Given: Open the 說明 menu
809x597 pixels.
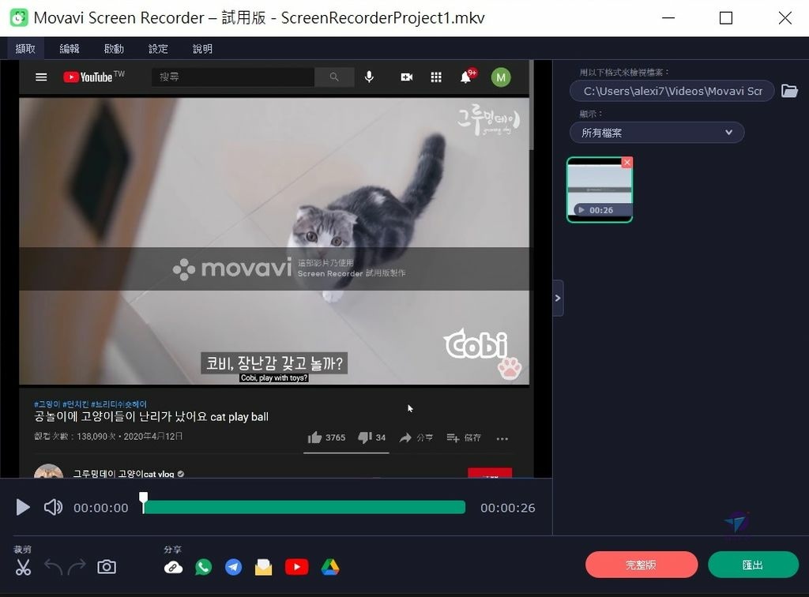Looking at the screenshot, I should (x=202, y=49).
